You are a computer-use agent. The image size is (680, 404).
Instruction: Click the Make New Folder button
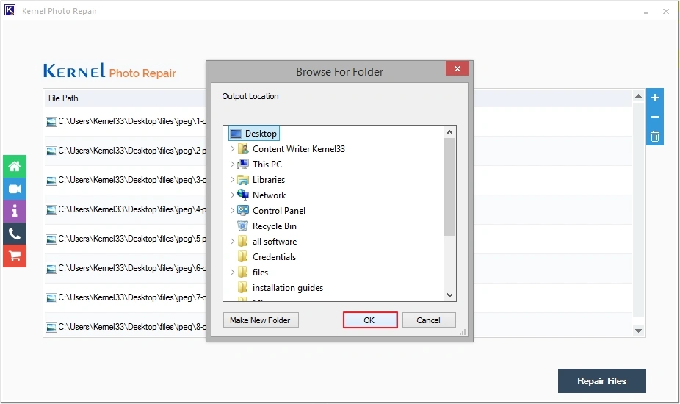point(260,320)
